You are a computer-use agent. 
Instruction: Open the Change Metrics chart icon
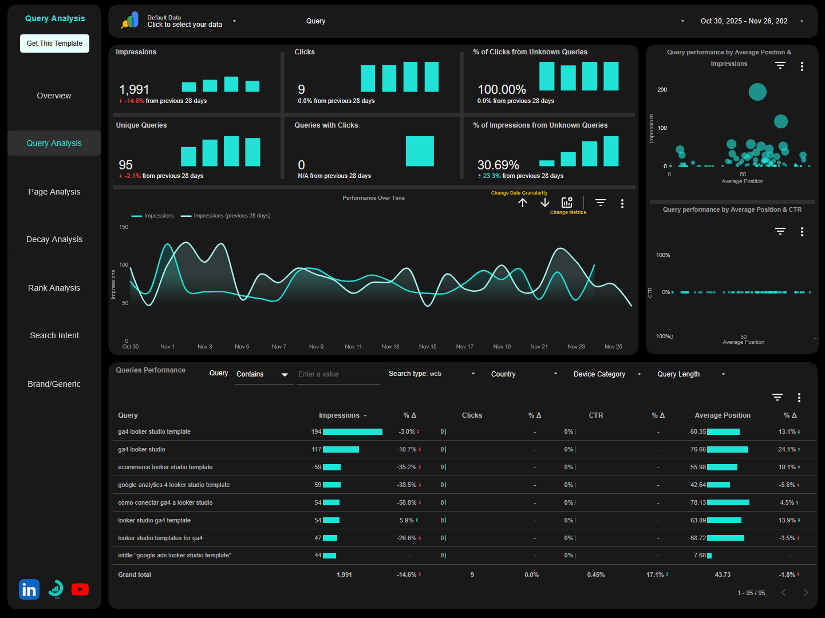coord(567,201)
